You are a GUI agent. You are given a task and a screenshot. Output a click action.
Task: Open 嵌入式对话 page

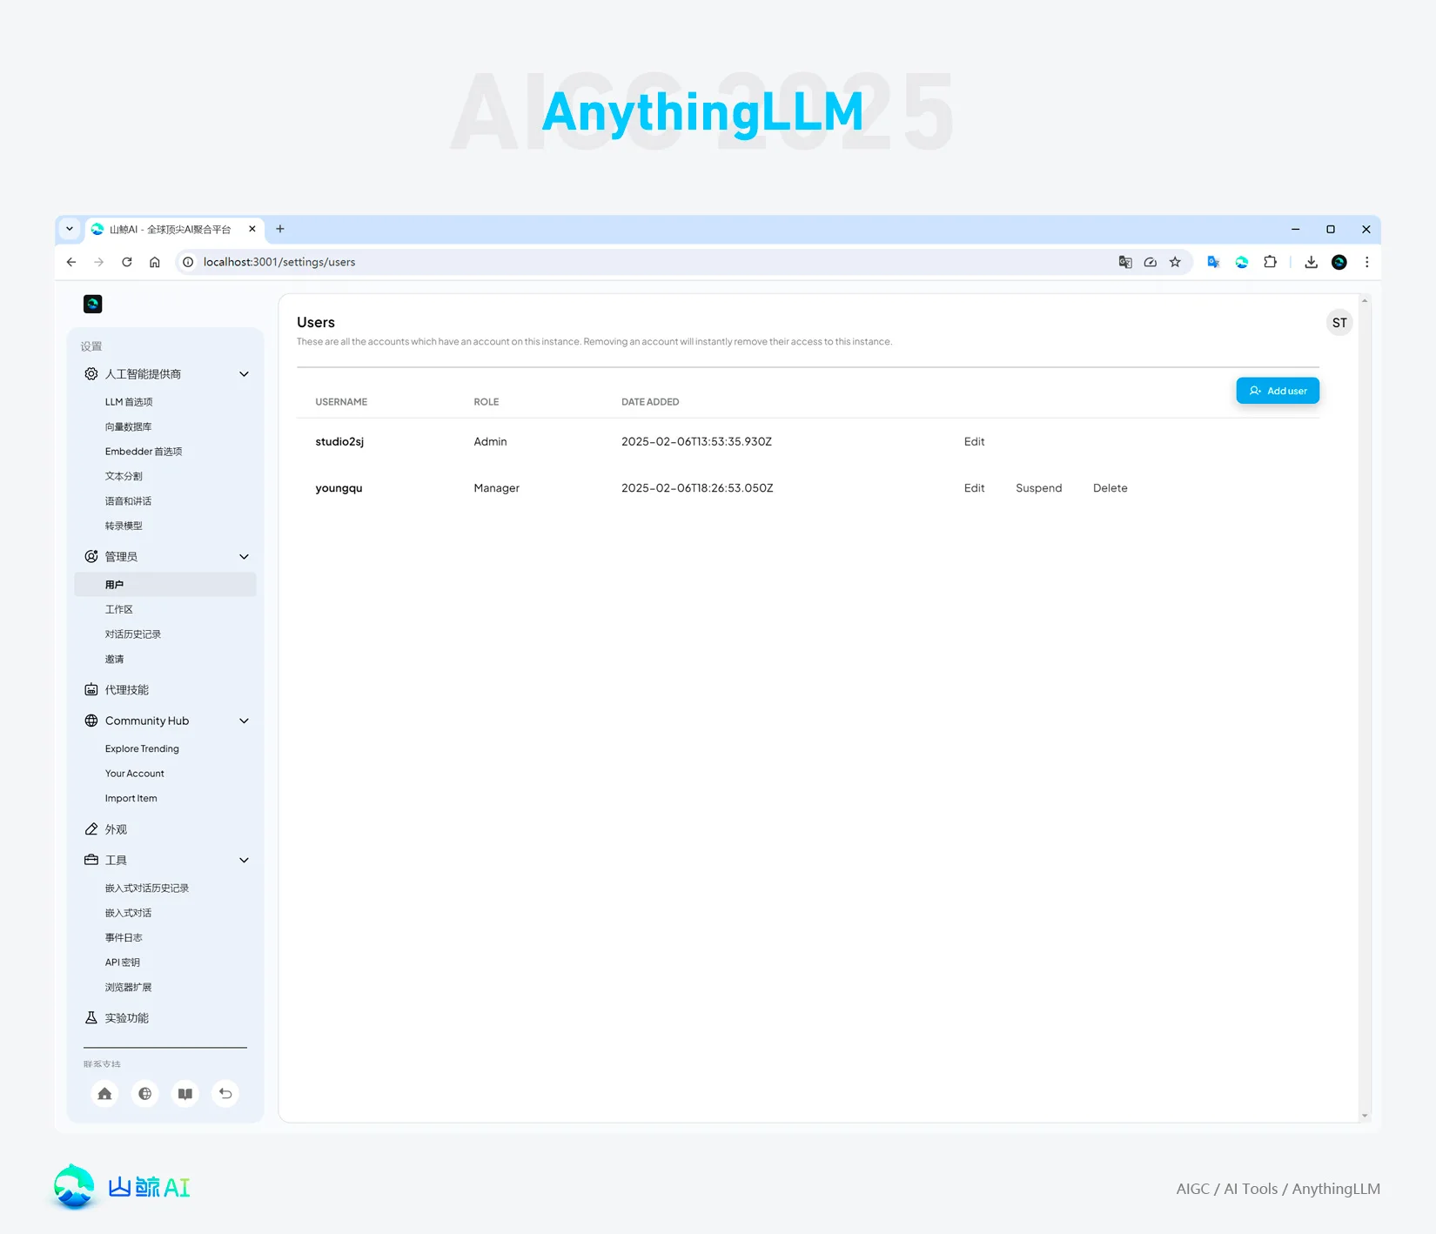click(x=128, y=913)
